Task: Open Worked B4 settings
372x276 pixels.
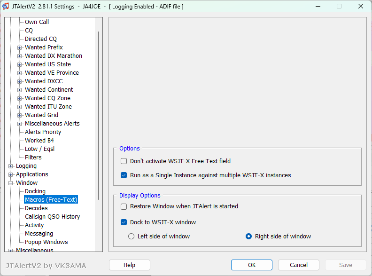Action: 39,141
